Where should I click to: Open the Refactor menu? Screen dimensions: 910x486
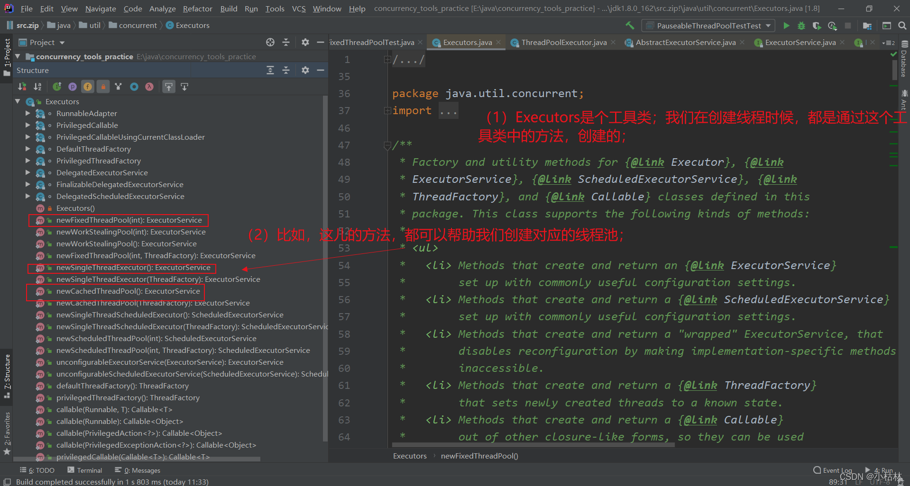[x=197, y=9]
